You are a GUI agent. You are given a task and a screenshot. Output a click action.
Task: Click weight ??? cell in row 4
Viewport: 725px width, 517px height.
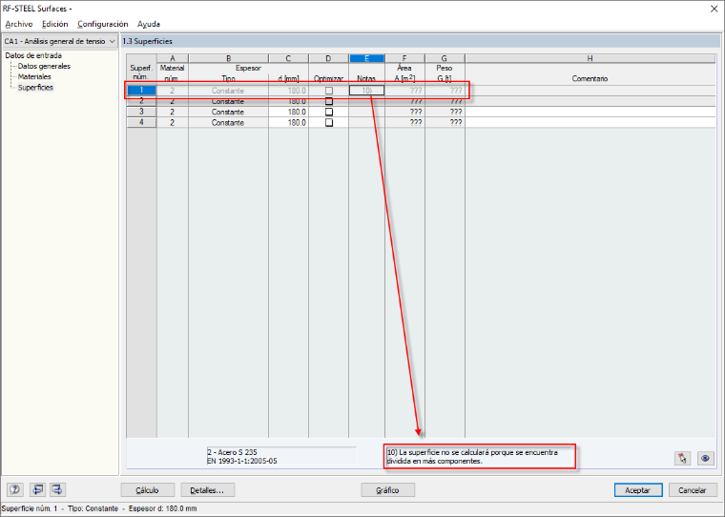(x=445, y=122)
